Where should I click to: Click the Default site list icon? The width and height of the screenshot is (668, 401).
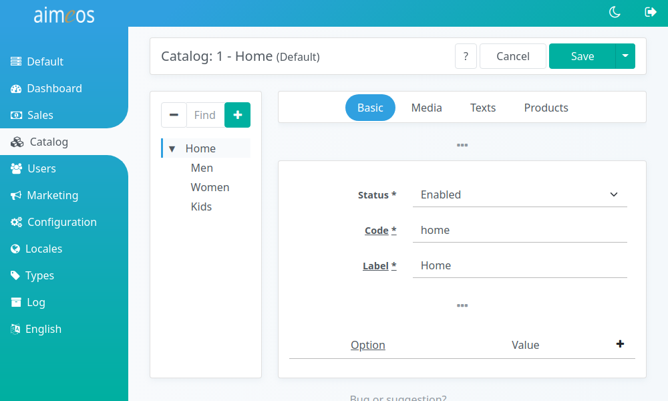pos(16,61)
